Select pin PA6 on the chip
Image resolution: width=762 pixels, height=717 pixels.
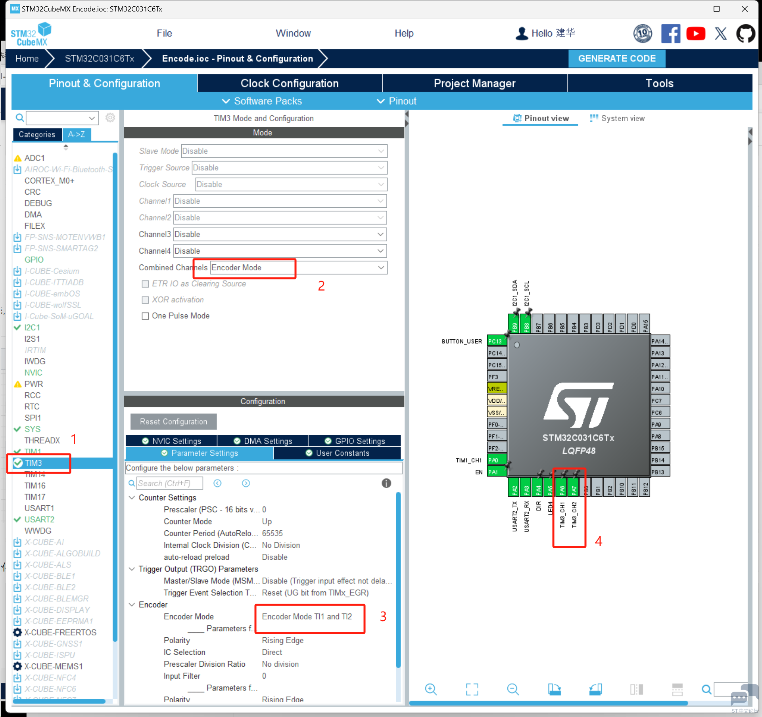pos(562,487)
